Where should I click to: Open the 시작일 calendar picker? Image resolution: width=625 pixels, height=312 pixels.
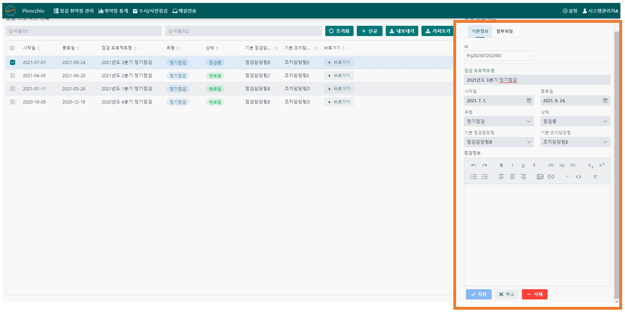pos(529,101)
